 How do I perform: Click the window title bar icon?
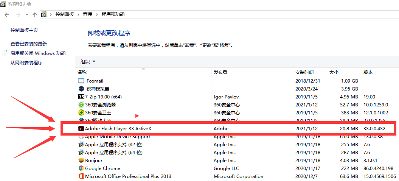tap(3, 4)
